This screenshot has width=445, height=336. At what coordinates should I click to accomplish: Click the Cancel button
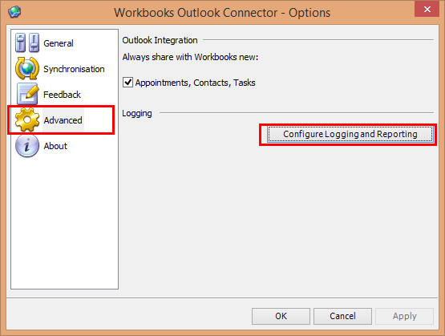click(343, 316)
